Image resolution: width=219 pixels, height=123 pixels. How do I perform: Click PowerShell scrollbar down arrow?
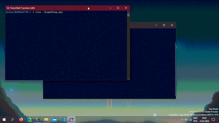click(x=128, y=79)
